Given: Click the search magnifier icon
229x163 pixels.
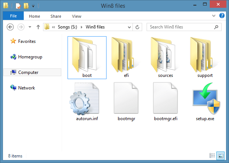Looking at the screenshot, I should click(x=216, y=27).
